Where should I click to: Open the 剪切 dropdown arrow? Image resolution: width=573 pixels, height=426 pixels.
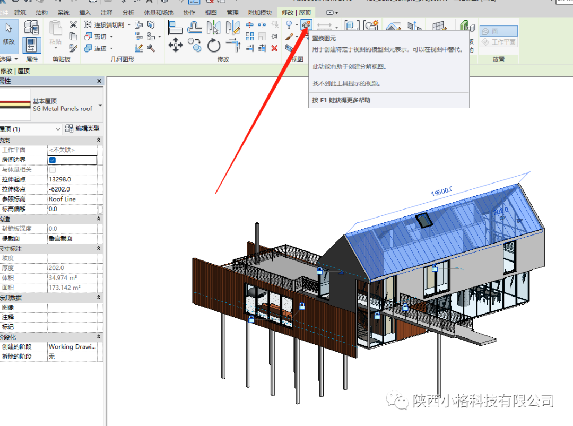tap(111, 37)
